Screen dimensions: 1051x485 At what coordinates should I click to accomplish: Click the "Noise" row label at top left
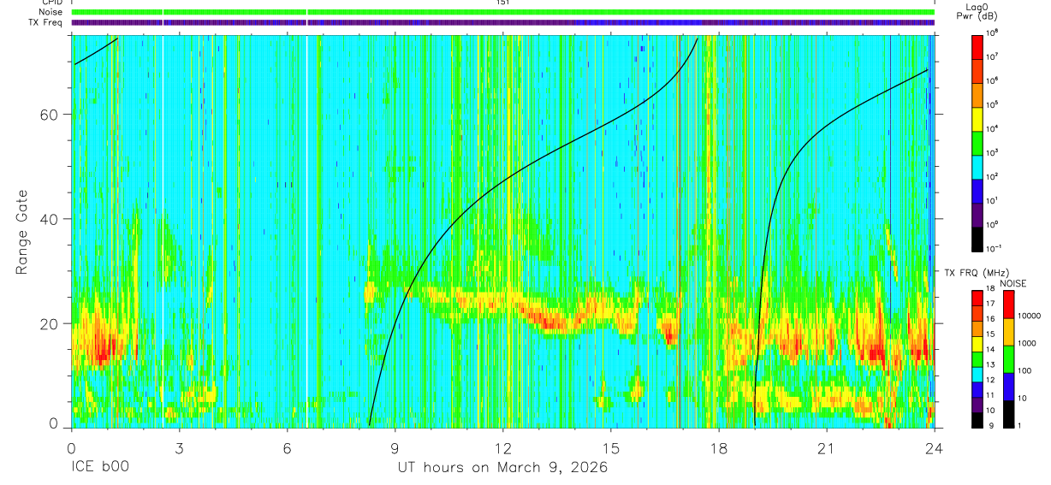(x=51, y=12)
